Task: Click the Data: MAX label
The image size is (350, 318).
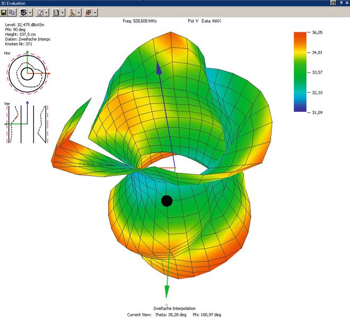Action: click(x=211, y=21)
